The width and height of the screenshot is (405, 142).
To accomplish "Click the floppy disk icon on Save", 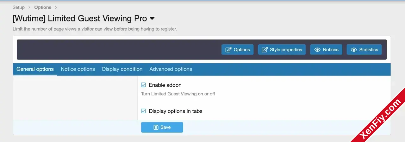I will click(156, 127).
